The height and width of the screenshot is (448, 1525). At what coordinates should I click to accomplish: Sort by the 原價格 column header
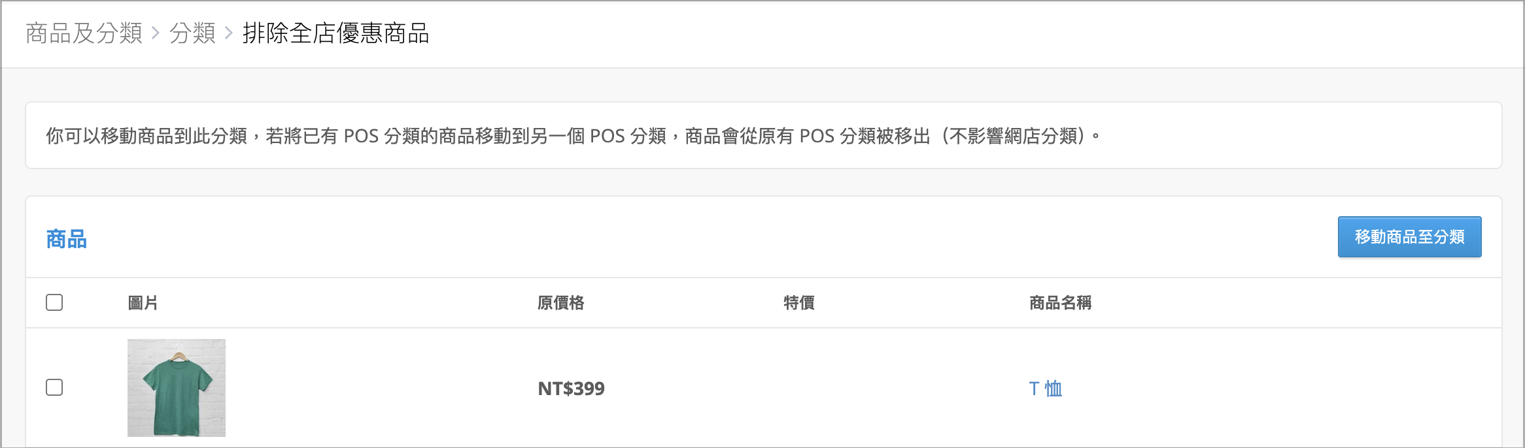(560, 302)
